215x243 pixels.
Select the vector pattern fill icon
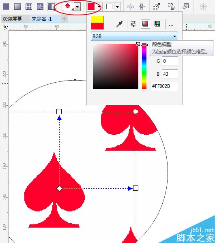tap(29, 6)
